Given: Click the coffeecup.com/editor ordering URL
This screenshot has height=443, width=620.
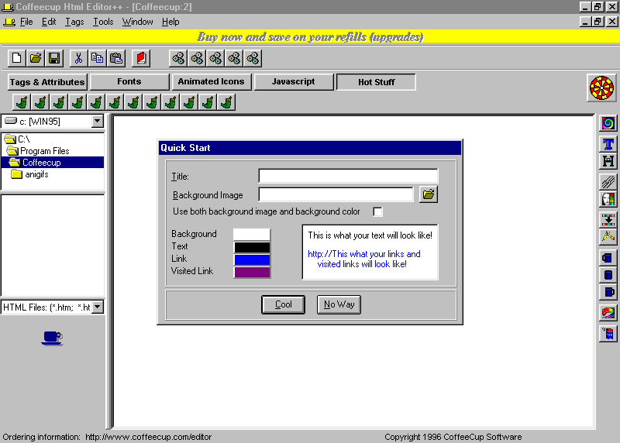Looking at the screenshot, I should pos(148,437).
